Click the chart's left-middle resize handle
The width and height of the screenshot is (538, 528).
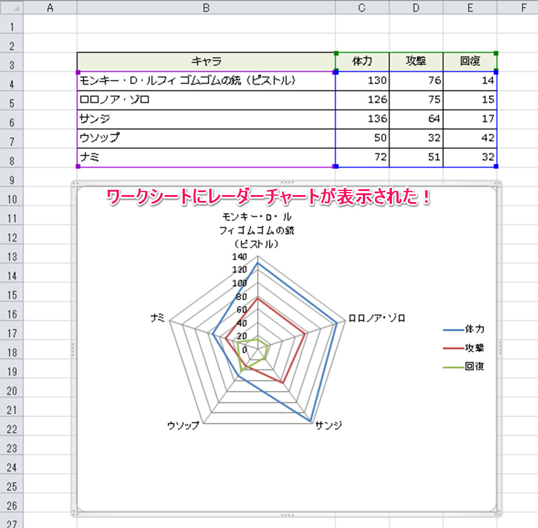[x=72, y=349]
